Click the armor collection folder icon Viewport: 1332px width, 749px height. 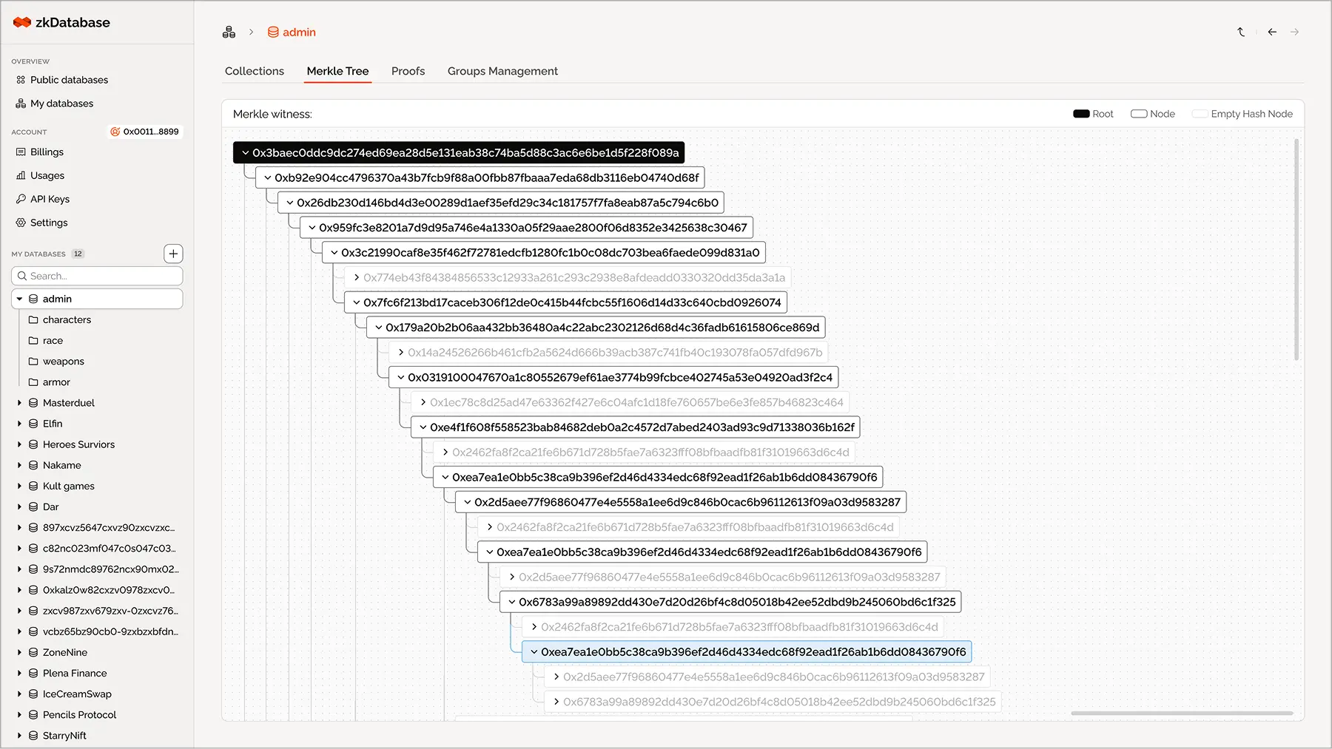tap(33, 382)
